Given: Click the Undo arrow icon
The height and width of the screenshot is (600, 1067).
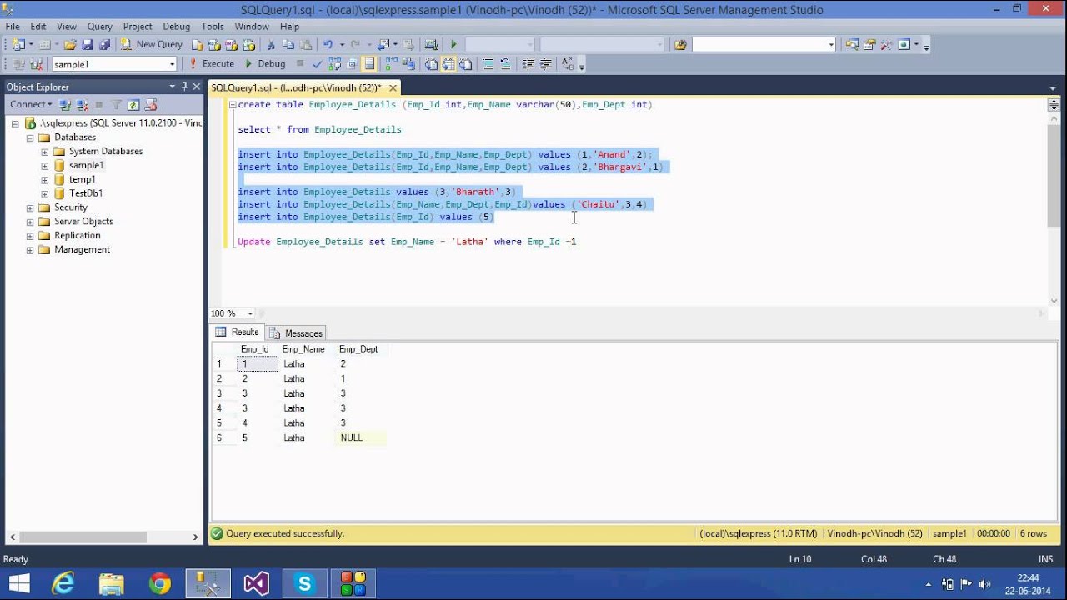Looking at the screenshot, I should [x=328, y=44].
